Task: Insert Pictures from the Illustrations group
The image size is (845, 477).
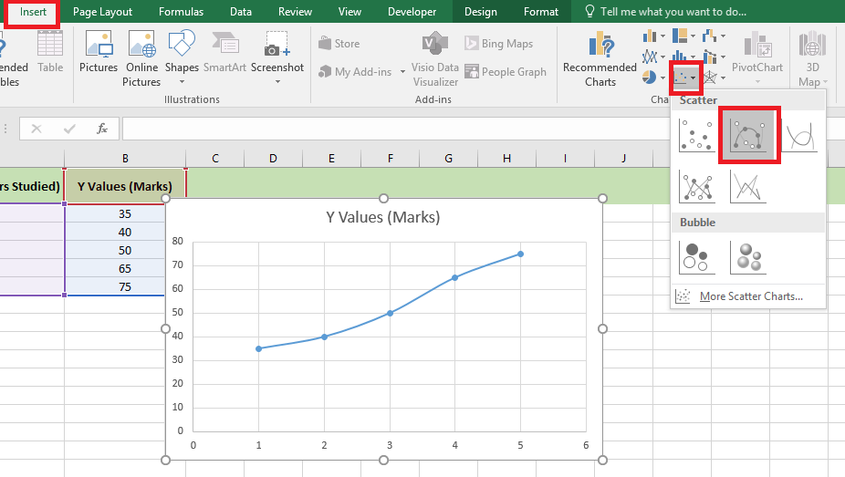Action: click(x=98, y=52)
